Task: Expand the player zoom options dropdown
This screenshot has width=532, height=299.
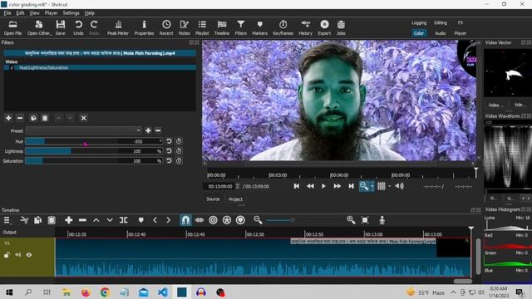Action: [x=372, y=186]
